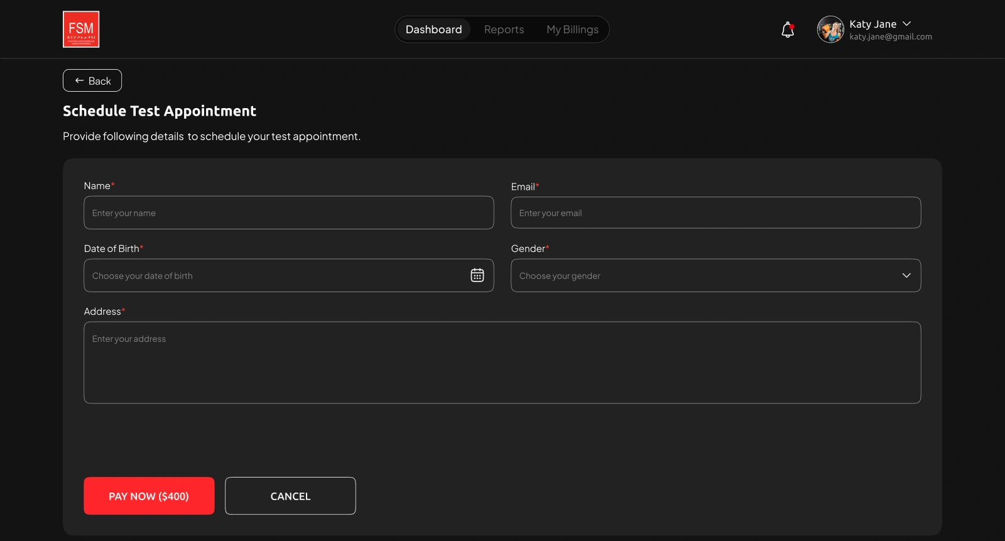Screen dimensions: 1005x541
Task: Click the Name field label
Action: click(99, 186)
